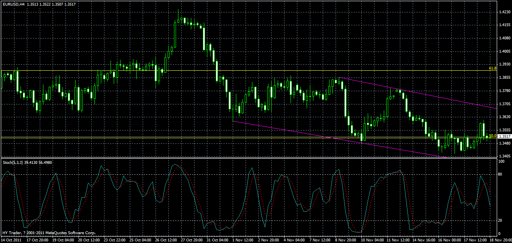This screenshot has height=243, width=512.
Task: Click the 1.4005 price axis label
Action: 505,51
